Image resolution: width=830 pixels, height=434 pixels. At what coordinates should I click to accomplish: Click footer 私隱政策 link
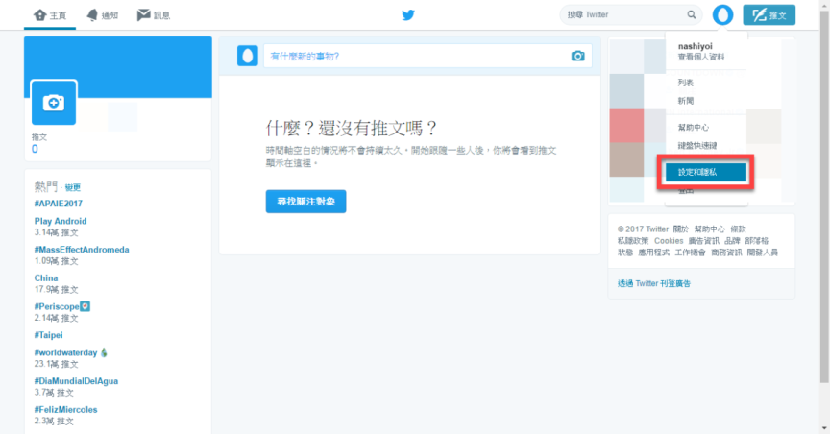pyautogui.click(x=632, y=241)
